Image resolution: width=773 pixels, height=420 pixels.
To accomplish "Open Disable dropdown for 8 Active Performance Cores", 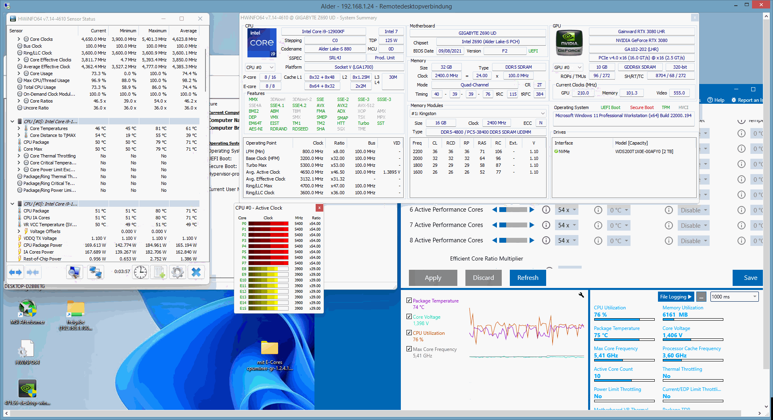I will pos(694,241).
